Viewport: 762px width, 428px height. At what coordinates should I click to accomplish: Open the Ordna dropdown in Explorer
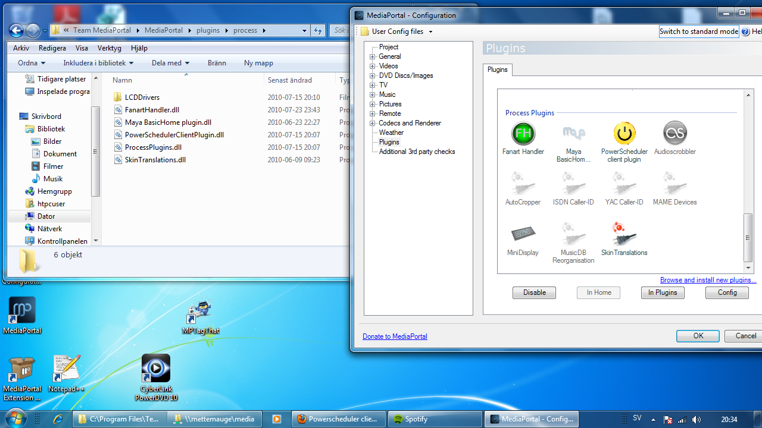point(32,62)
